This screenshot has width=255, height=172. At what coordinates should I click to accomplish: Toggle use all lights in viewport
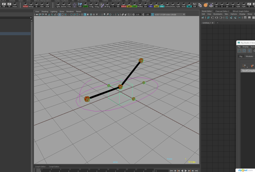pyautogui.click(x=97, y=14)
